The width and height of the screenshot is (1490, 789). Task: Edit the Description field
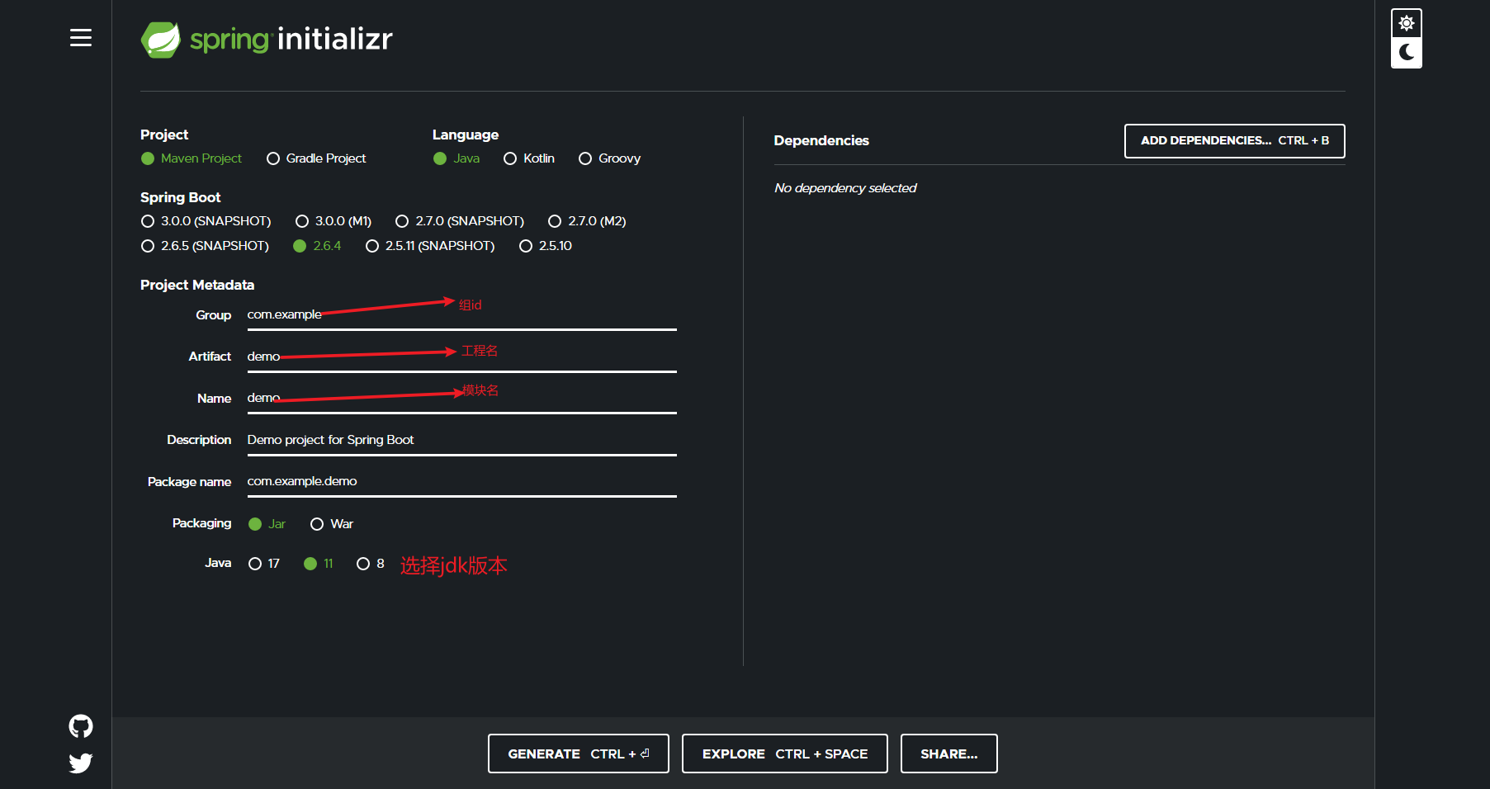(x=462, y=440)
